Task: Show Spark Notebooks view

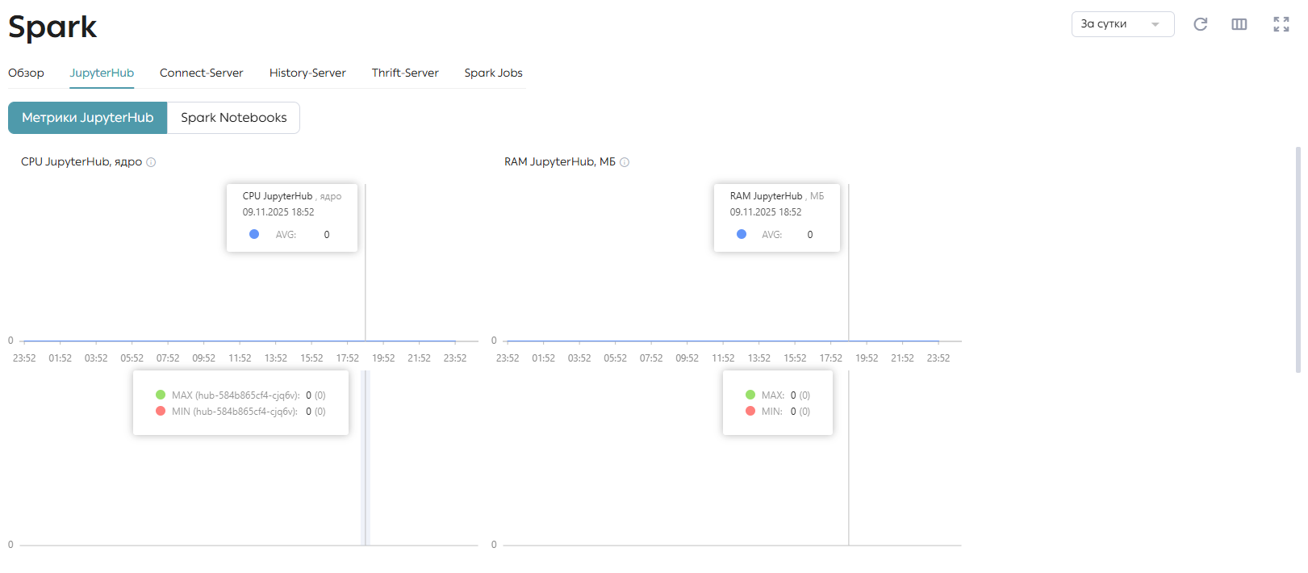Action: (x=233, y=118)
